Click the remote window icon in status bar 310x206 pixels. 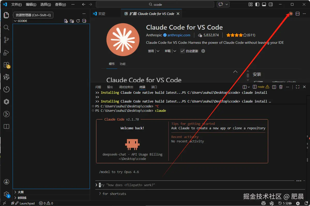tap(5, 203)
